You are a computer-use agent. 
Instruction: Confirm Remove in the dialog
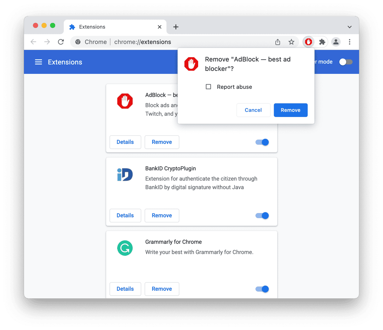pyautogui.click(x=290, y=110)
